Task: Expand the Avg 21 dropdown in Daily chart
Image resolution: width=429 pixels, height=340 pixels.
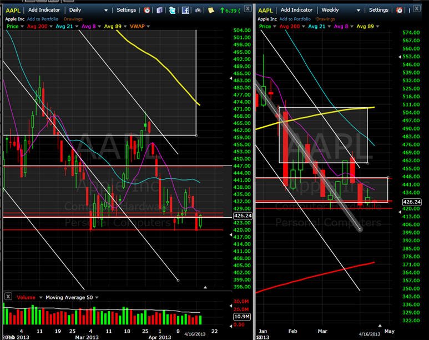Action: point(77,27)
